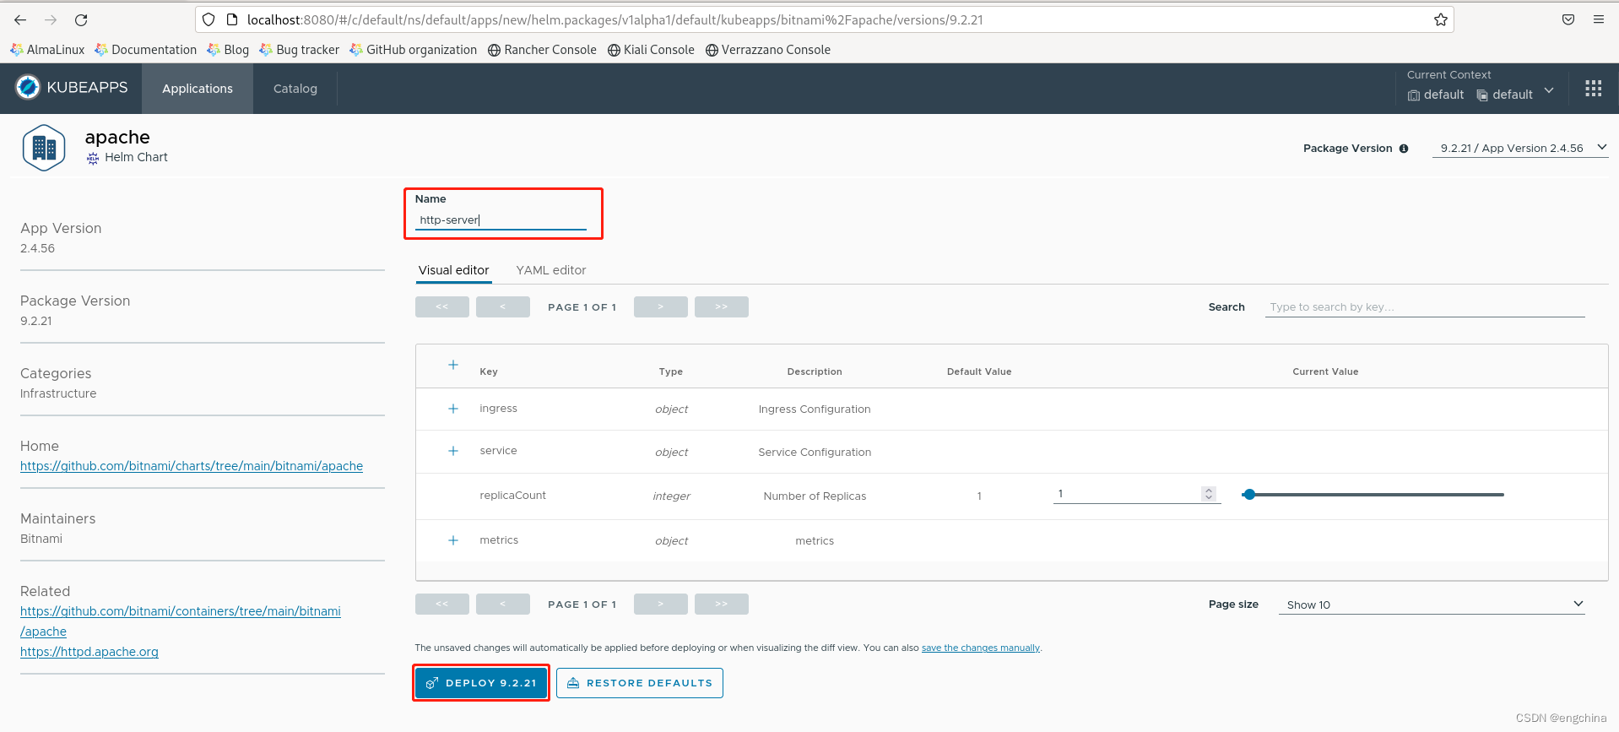Bookmark this page with the star icon

[x=1440, y=19]
